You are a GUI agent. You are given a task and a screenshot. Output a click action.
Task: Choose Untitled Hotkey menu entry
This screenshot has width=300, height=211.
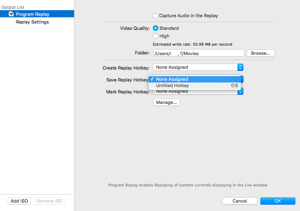(x=195, y=86)
